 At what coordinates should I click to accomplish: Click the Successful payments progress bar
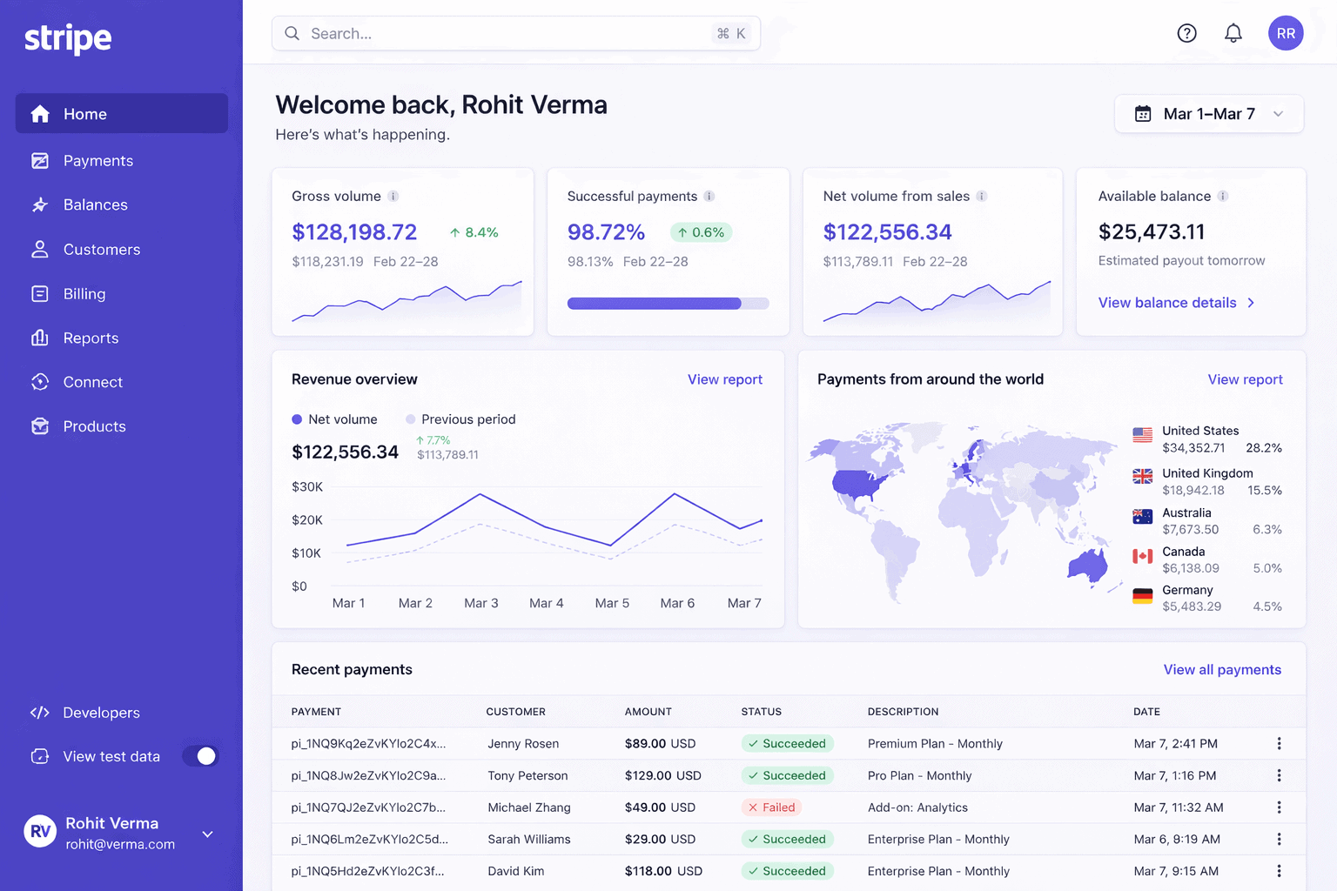[668, 304]
